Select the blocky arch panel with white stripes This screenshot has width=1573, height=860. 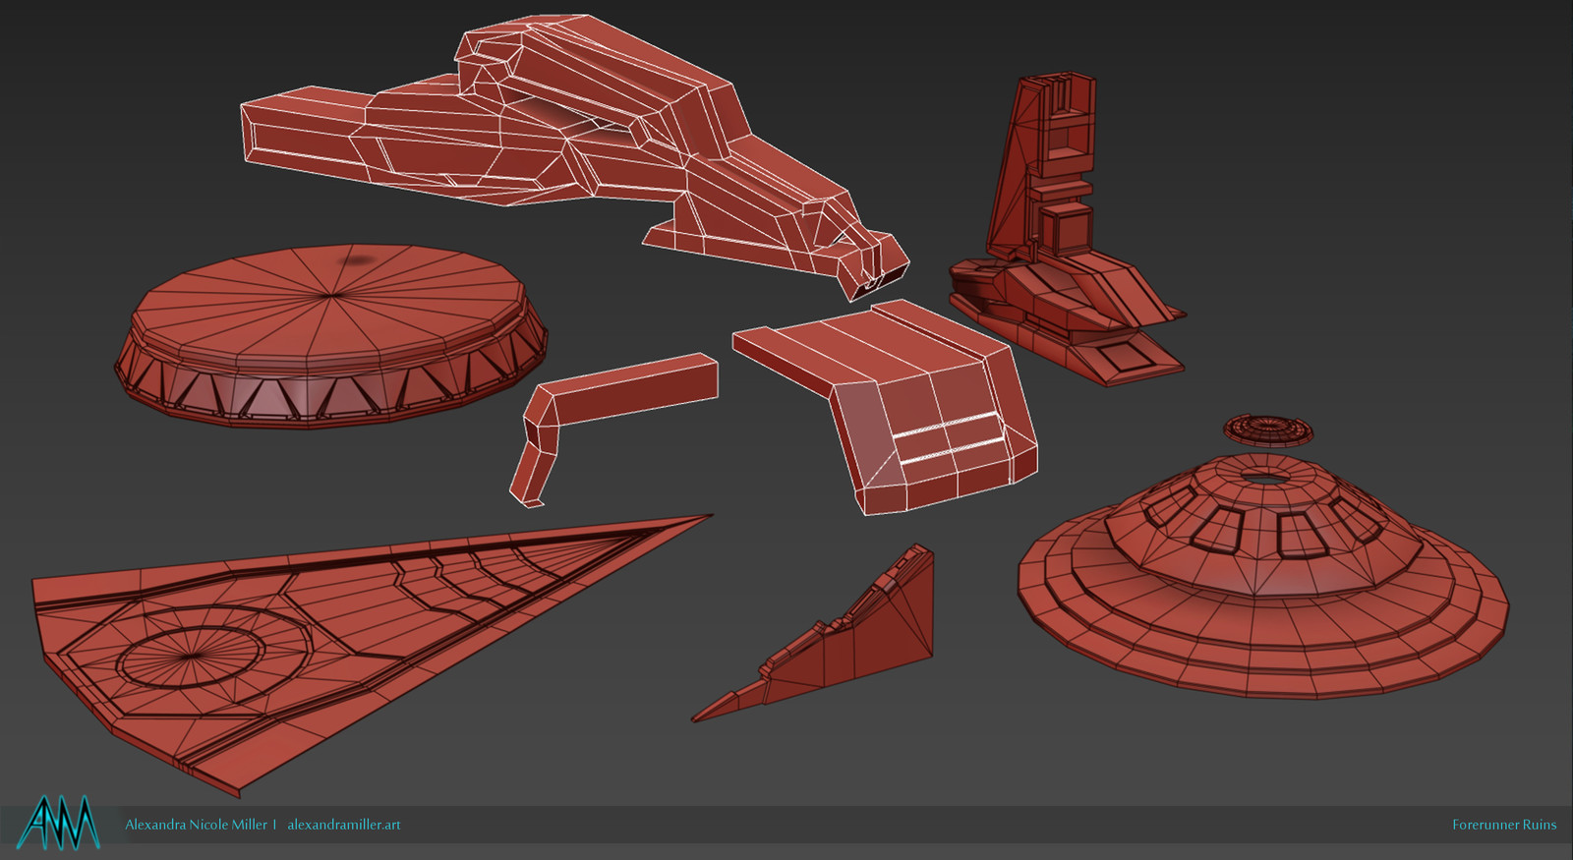pyautogui.click(x=885, y=406)
